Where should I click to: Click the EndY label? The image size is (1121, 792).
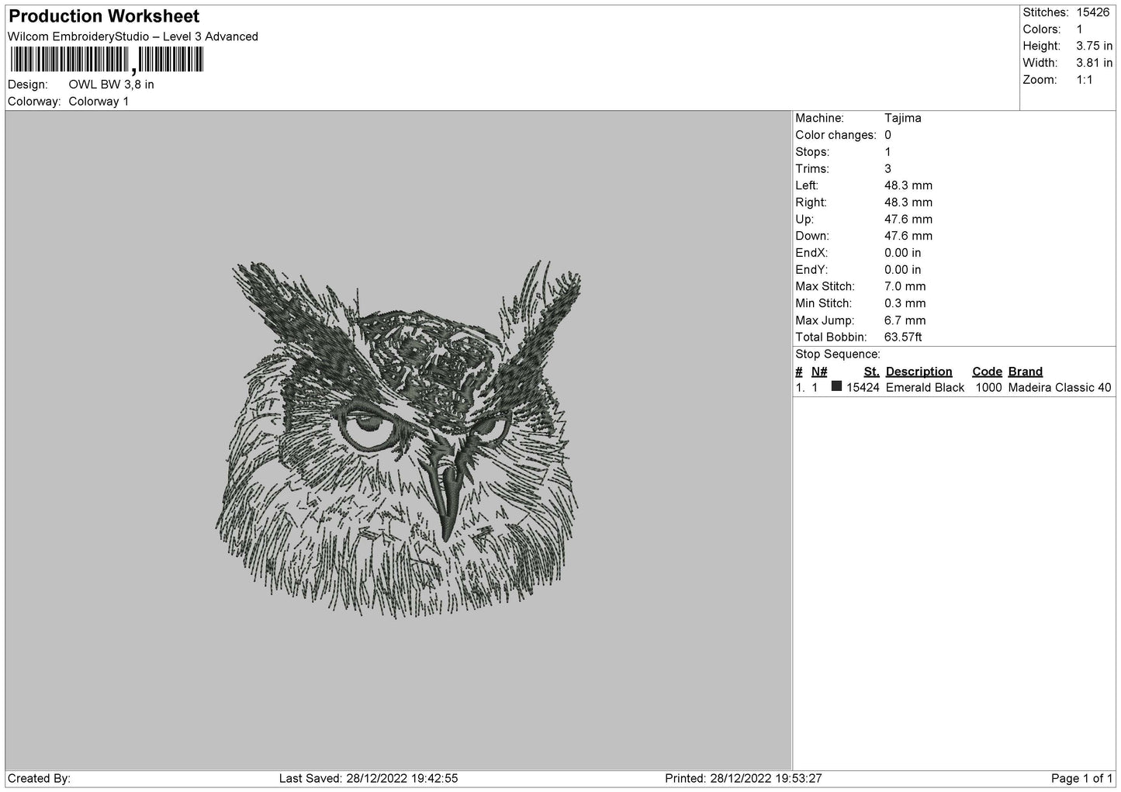coord(811,270)
